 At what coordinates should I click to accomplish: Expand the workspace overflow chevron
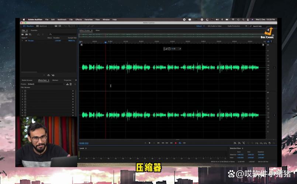[246, 26]
